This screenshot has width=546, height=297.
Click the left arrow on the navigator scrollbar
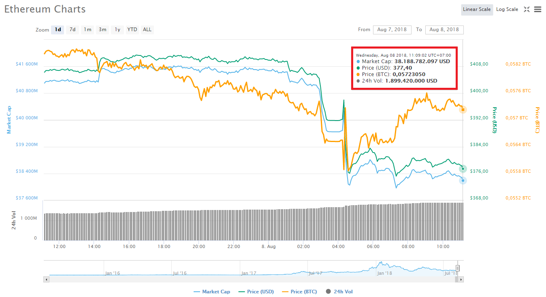(46, 279)
